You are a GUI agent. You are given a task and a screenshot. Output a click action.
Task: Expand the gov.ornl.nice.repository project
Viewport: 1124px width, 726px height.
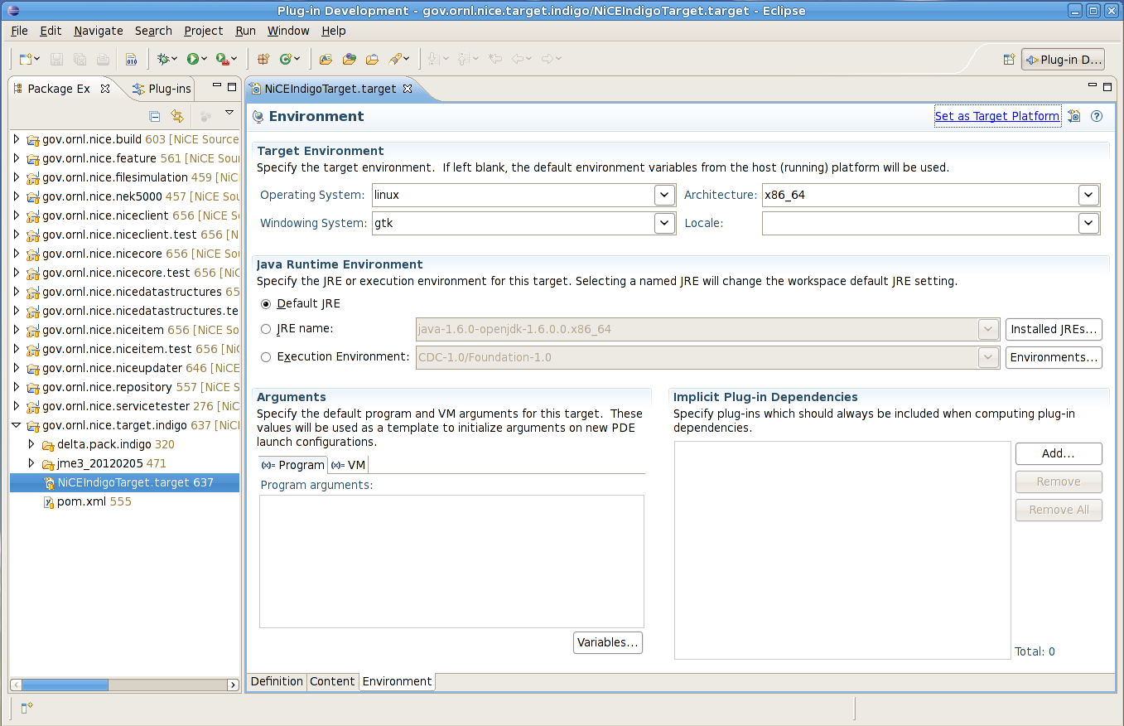tap(17, 387)
